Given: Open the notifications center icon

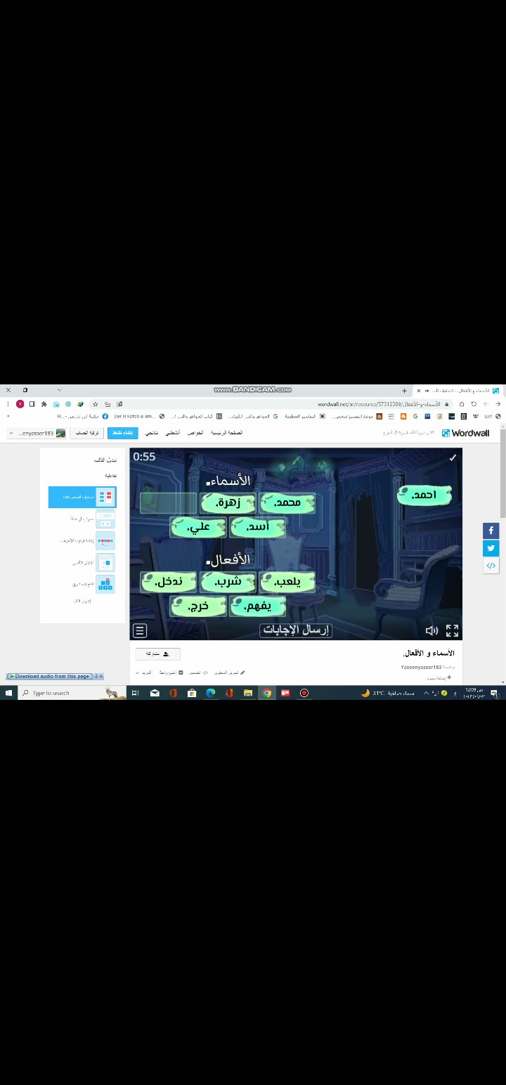Looking at the screenshot, I should click(494, 693).
